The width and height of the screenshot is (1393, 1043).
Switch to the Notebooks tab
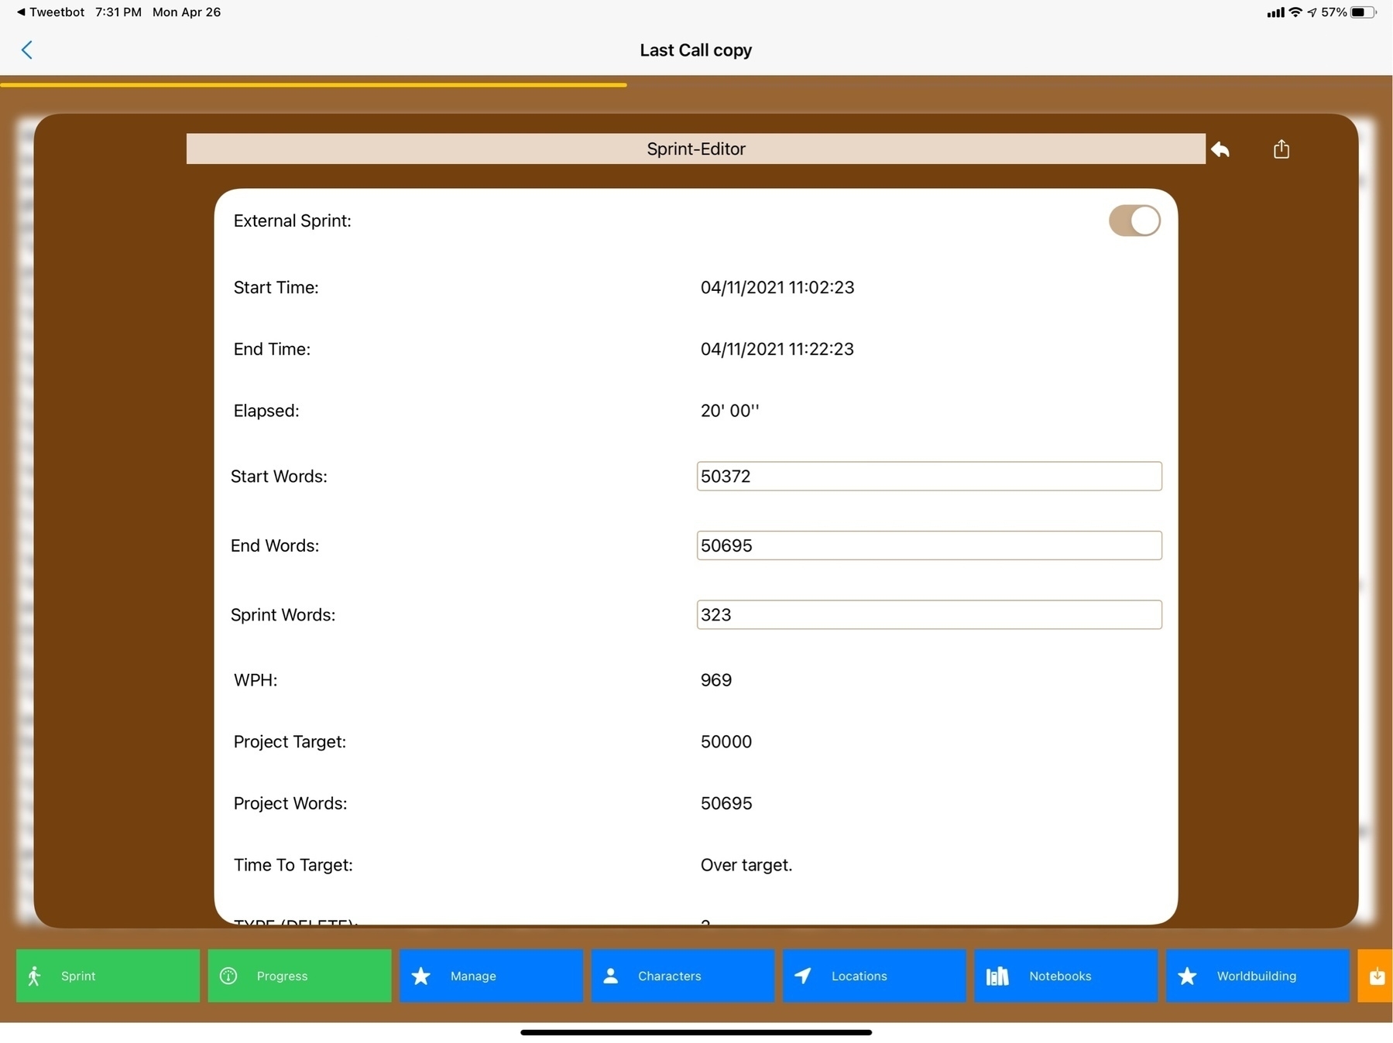pos(1065,976)
